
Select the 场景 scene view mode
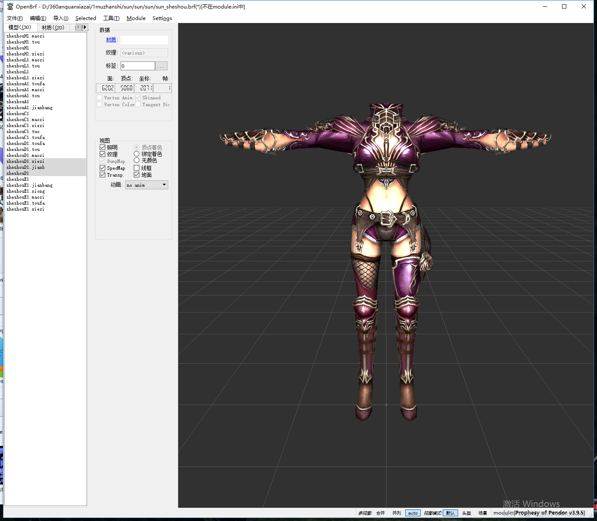pyautogui.click(x=483, y=513)
